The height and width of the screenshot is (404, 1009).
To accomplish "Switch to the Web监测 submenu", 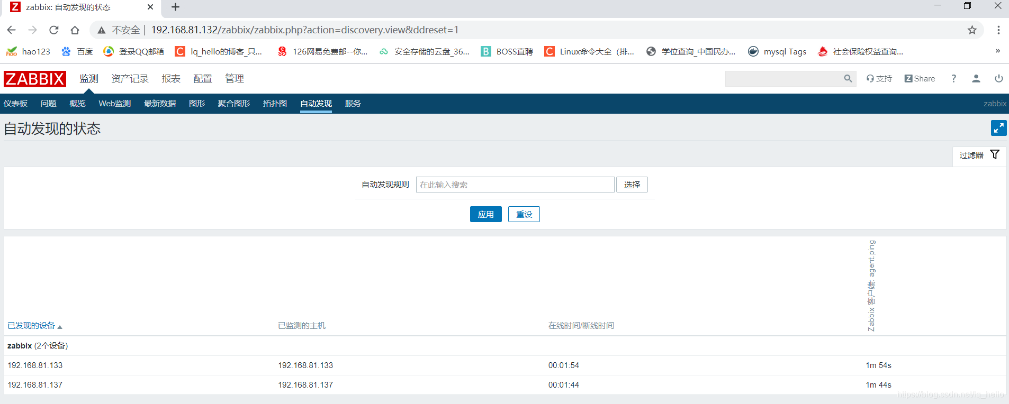I will [x=114, y=104].
